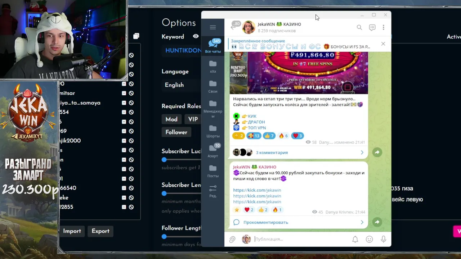Choose send-as avatar next to the input
Viewport: 461px width, 259px height.
pyautogui.click(x=246, y=239)
